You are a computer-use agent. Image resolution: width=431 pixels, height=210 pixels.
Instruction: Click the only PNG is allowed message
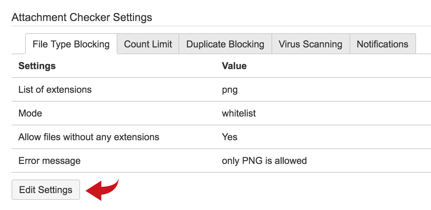[264, 161]
